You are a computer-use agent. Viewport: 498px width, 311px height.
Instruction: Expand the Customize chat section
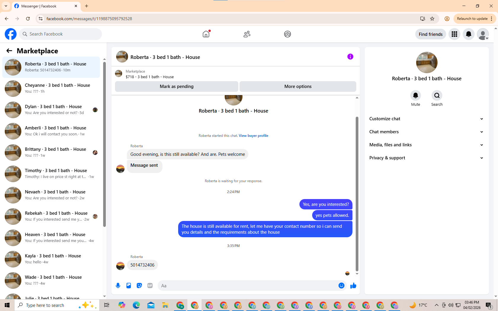427,119
